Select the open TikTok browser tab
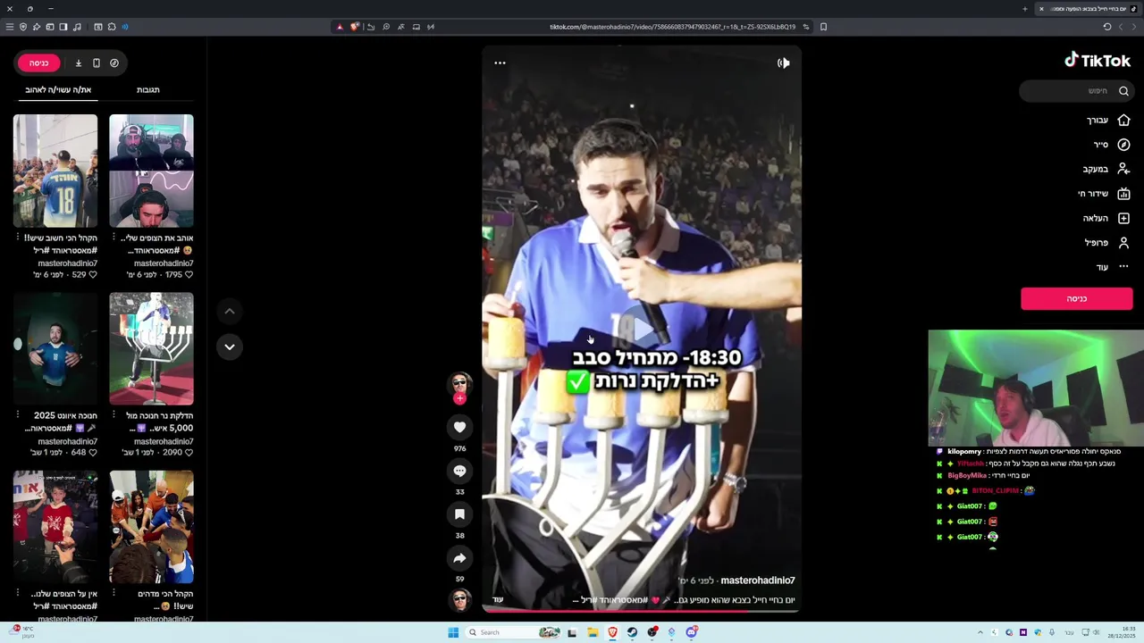The image size is (1144, 643). pyautogui.click(x=1087, y=9)
